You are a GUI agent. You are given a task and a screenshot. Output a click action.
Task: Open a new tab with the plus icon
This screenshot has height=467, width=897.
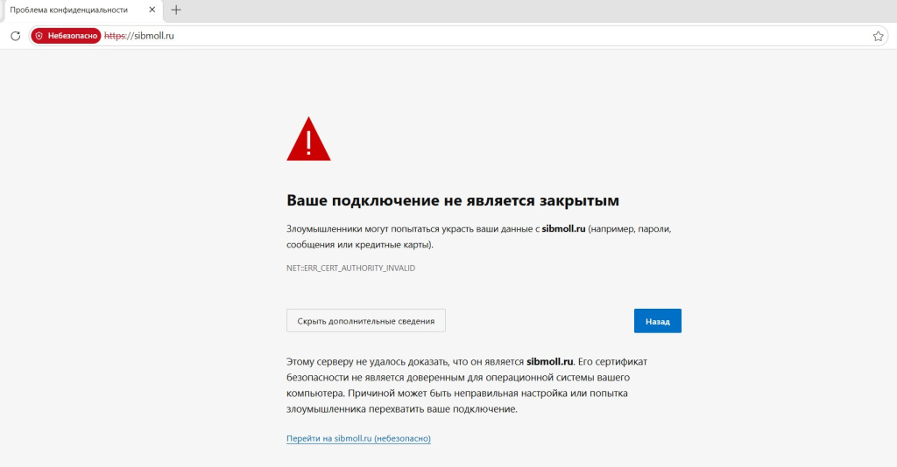pos(176,10)
